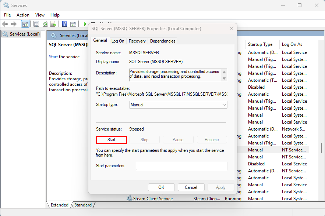Click the 'SQL Server (MSSQLSERVER)' display name value

(156, 62)
